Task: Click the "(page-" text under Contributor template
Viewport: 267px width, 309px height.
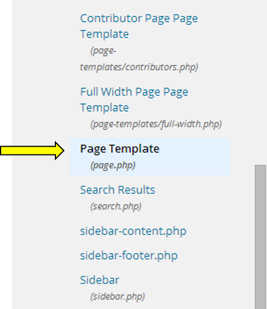Action: (x=103, y=51)
